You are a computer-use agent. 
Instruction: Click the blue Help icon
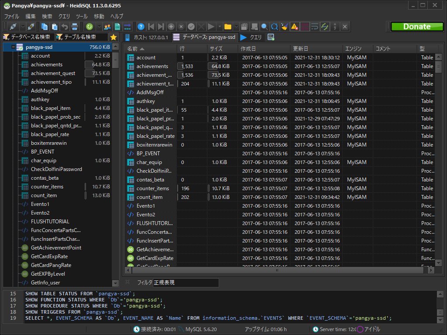coord(141,27)
